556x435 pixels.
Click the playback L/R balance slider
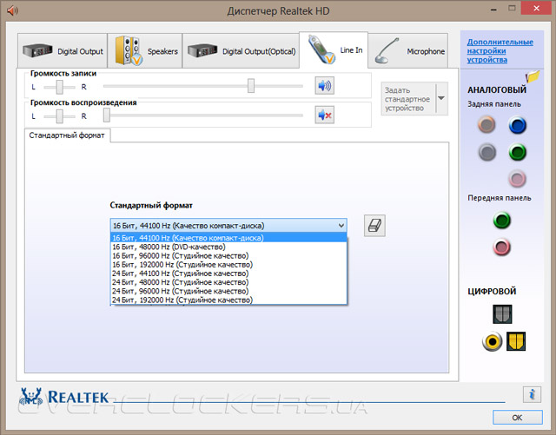60,116
